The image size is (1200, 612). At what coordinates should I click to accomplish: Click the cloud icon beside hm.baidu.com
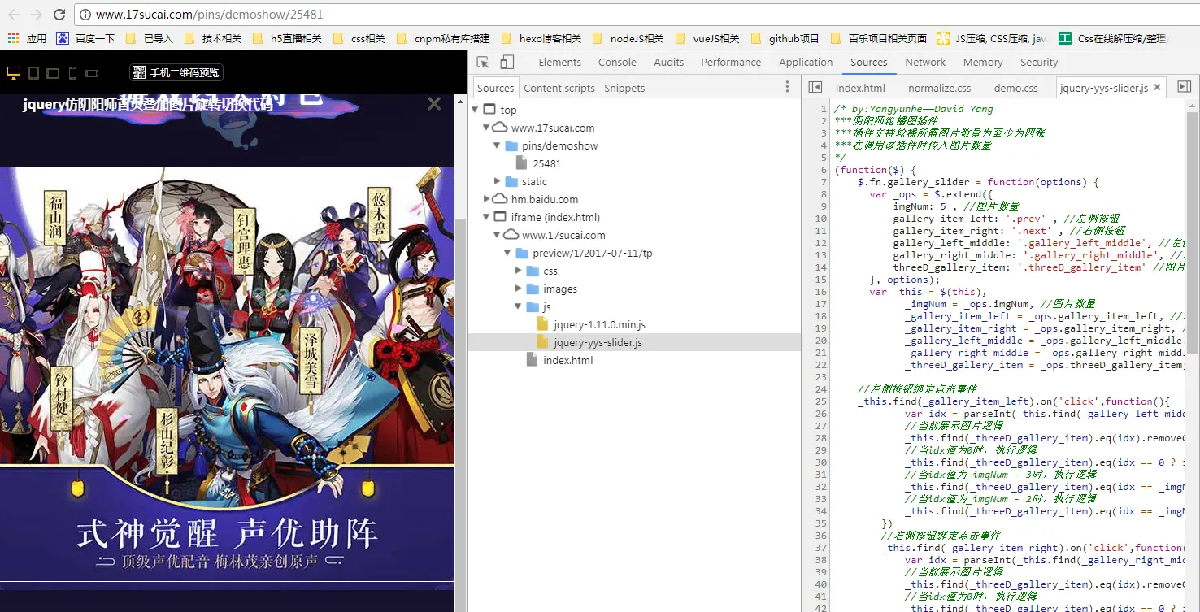click(500, 199)
